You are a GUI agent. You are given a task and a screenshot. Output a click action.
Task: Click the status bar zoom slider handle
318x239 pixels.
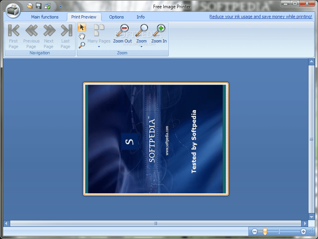(265, 232)
